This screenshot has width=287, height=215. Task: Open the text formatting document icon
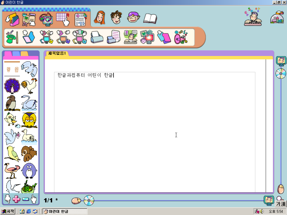(x=80, y=19)
